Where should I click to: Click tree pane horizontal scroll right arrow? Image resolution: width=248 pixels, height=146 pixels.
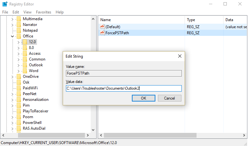88,135
